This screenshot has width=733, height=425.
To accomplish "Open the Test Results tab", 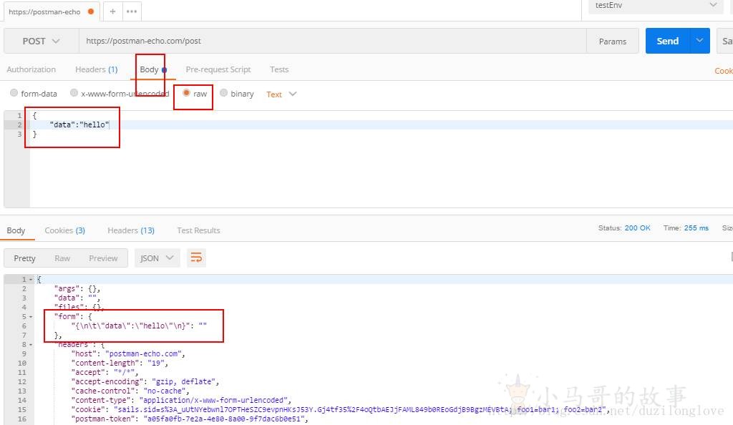I will point(198,230).
